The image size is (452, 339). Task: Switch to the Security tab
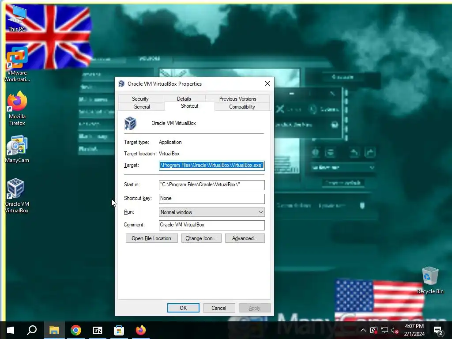[x=140, y=98]
